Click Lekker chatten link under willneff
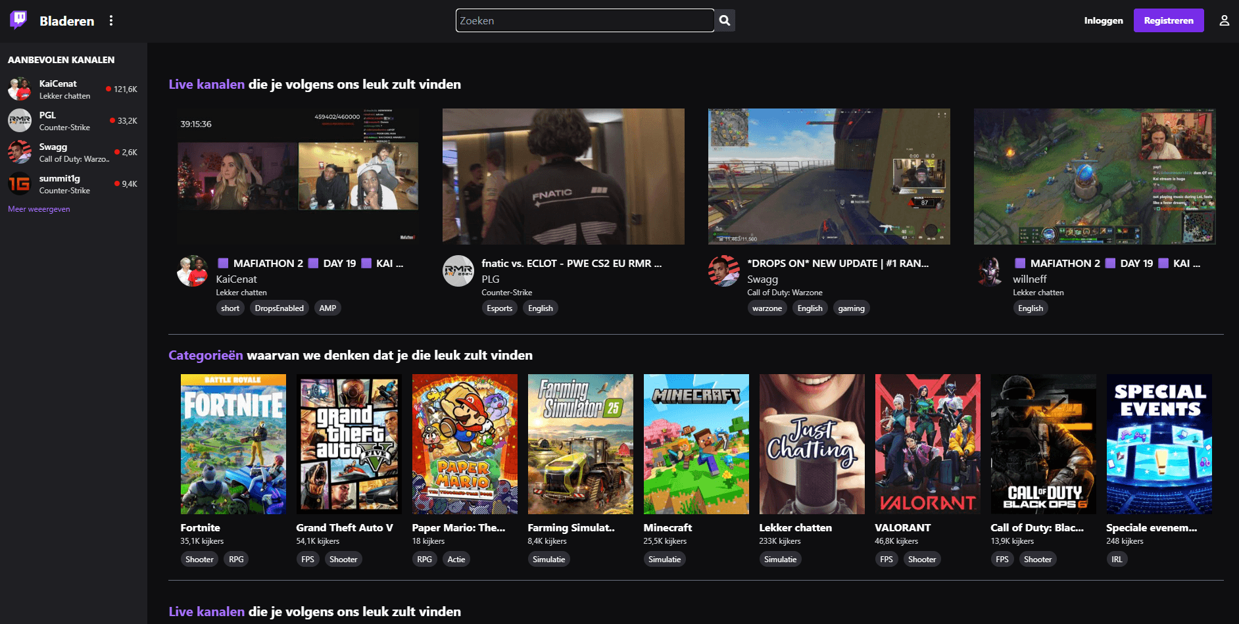 (1038, 293)
